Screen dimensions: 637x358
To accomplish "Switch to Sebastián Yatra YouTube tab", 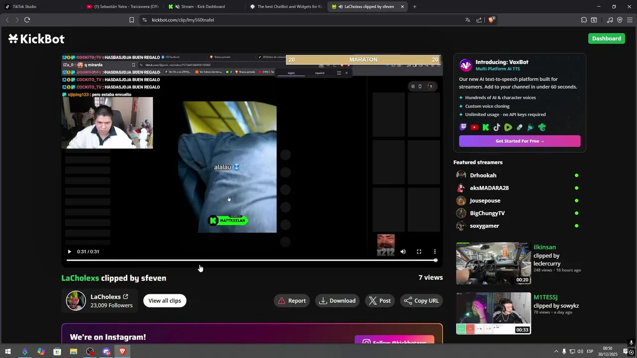I will 122,6.
